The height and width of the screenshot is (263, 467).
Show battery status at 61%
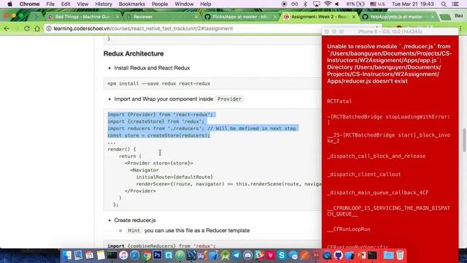355,4
